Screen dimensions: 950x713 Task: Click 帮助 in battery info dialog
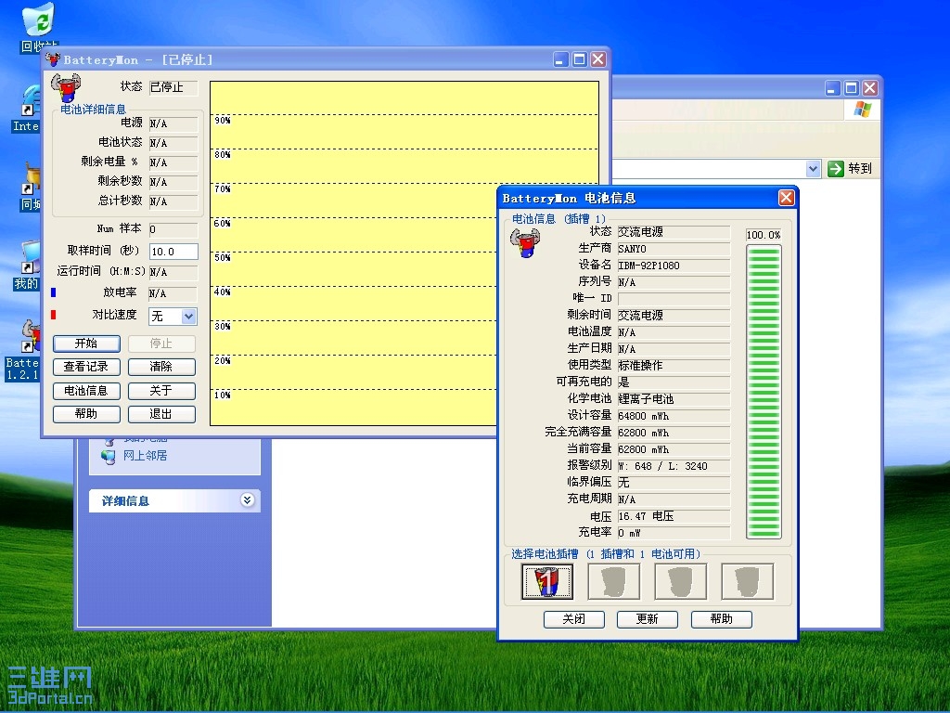722,619
